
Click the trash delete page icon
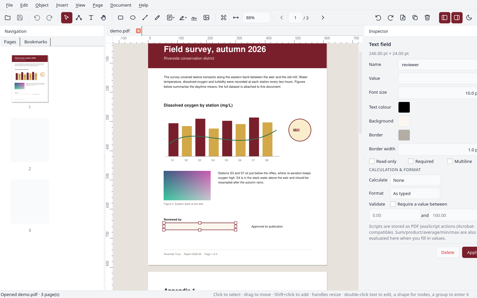[x=427, y=18]
